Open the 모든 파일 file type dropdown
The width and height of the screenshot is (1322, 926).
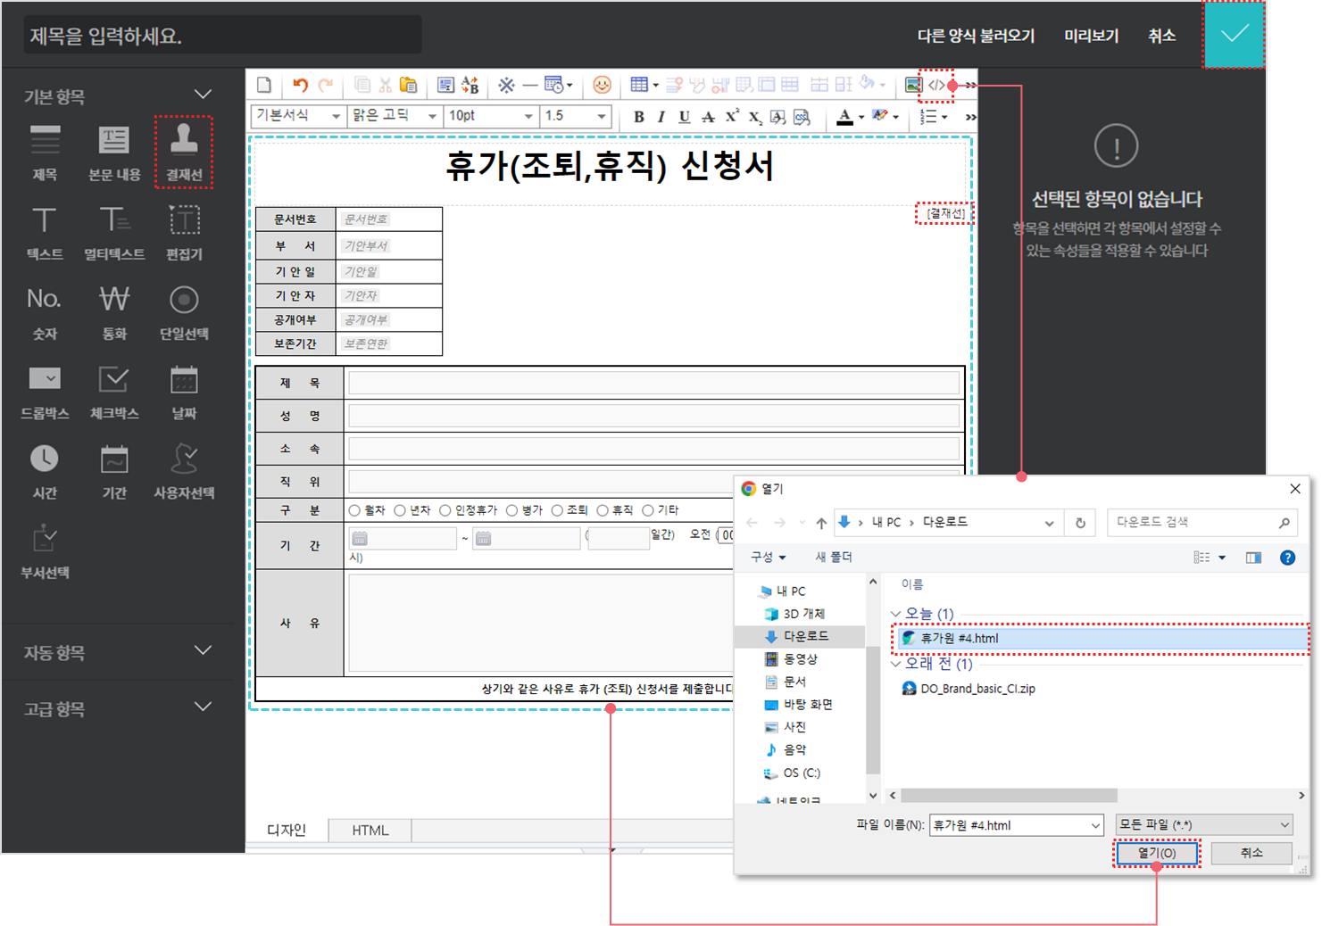[x=1204, y=825]
